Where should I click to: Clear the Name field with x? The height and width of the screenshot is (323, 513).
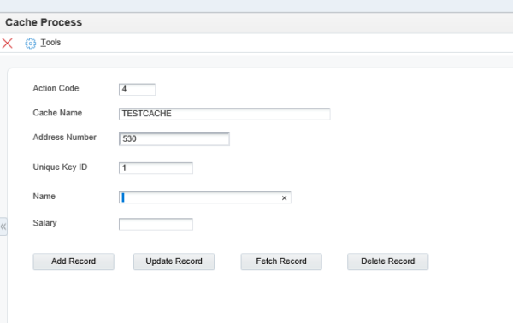point(284,197)
